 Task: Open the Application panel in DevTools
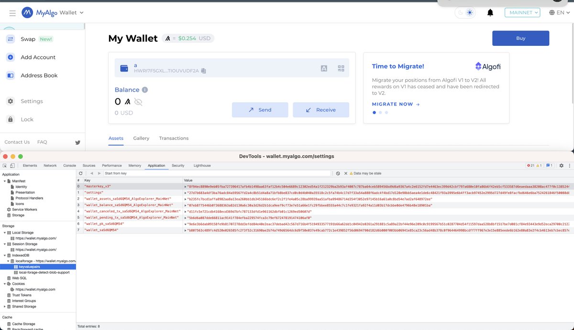(x=156, y=166)
